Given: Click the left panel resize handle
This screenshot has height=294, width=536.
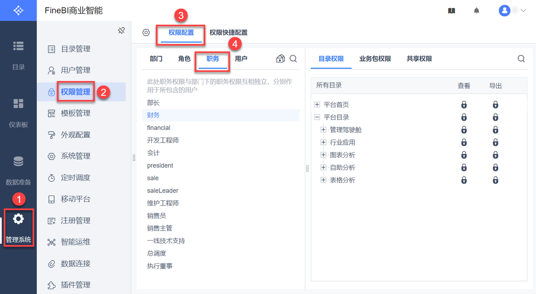Looking at the screenshot, I should [x=134, y=158].
